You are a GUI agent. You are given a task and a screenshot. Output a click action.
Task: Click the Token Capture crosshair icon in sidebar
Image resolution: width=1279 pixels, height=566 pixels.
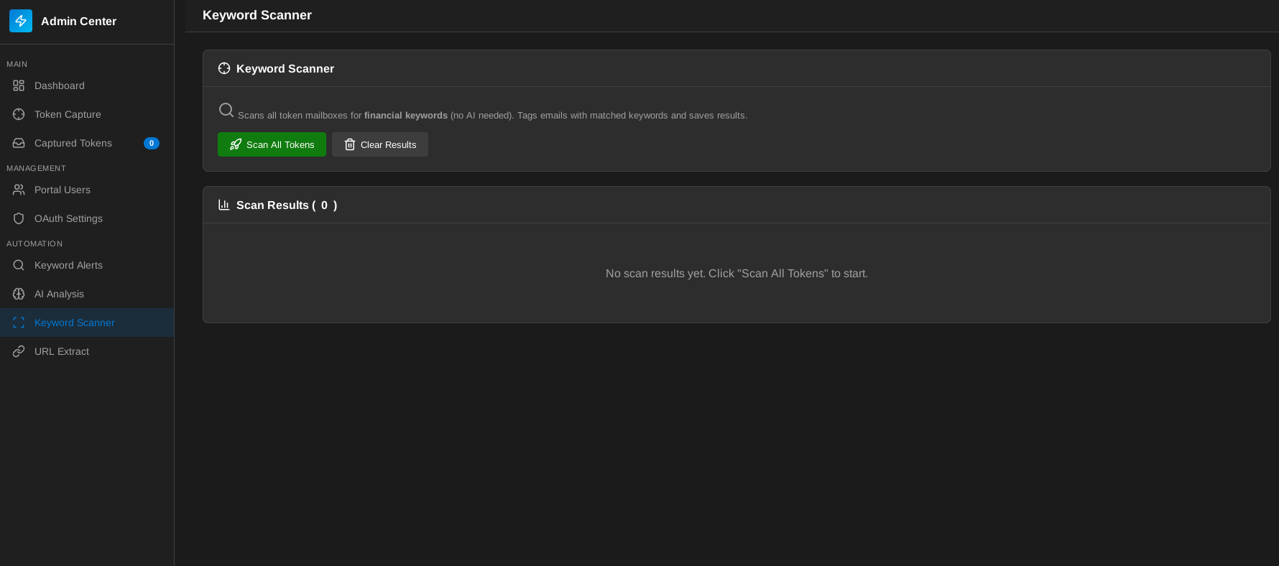click(19, 114)
